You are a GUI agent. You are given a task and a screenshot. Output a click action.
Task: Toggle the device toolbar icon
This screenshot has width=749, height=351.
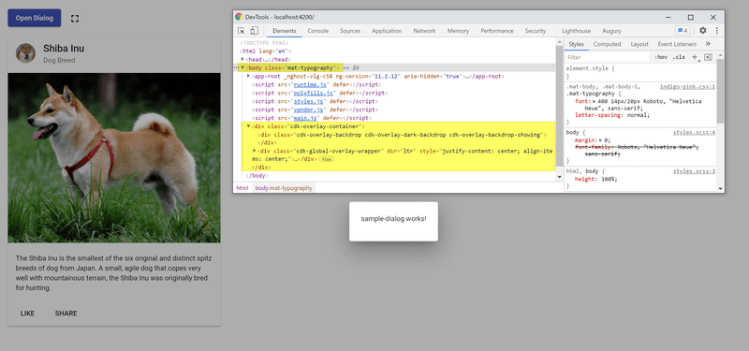[x=254, y=31]
